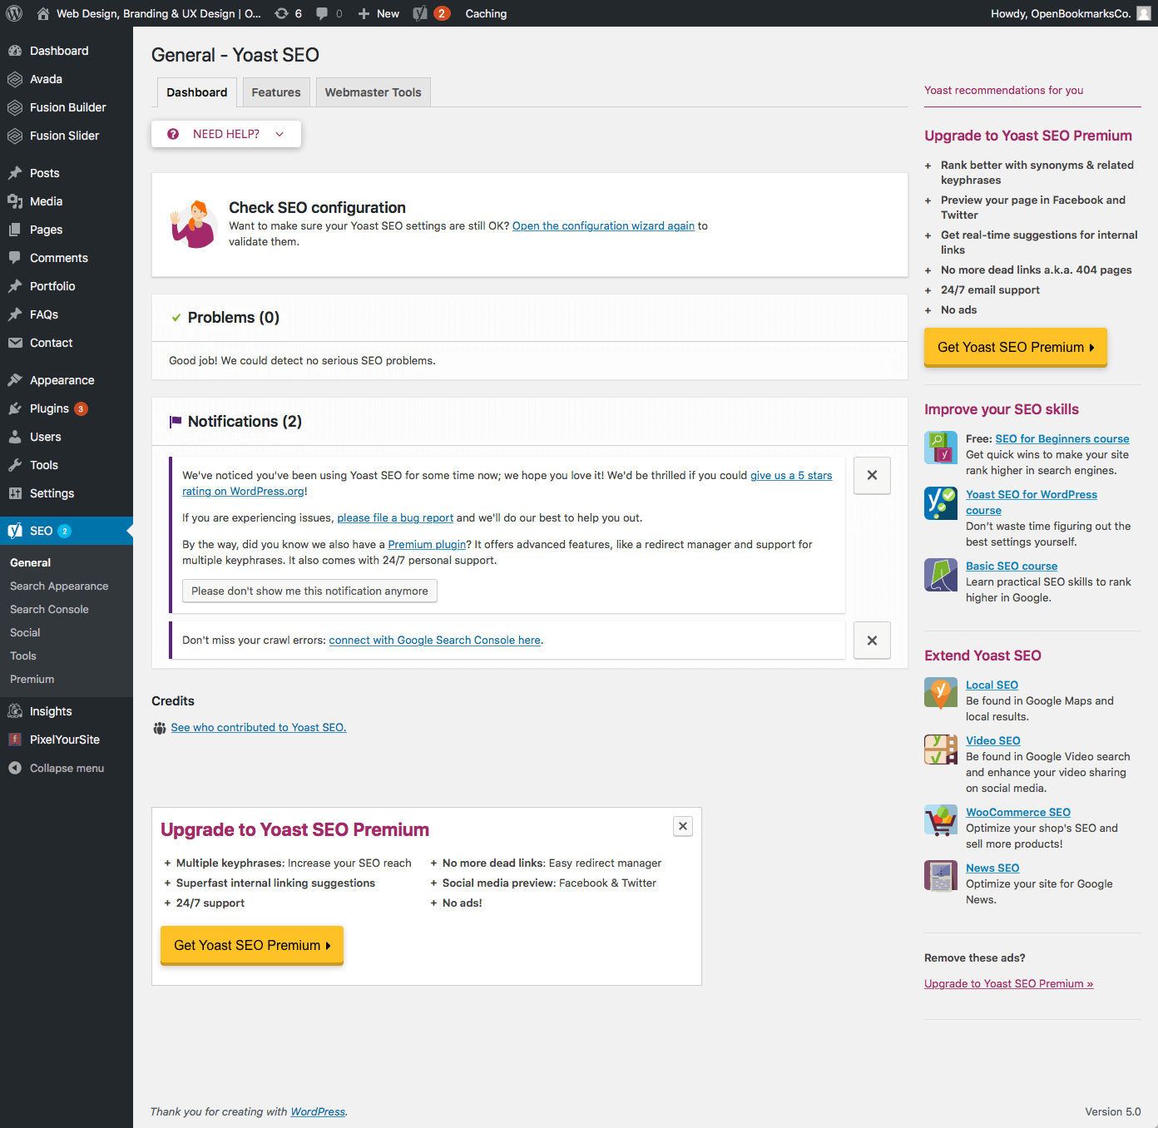Viewport: 1158px width, 1128px height.
Task: Open the News SEO link
Action: (x=992, y=868)
